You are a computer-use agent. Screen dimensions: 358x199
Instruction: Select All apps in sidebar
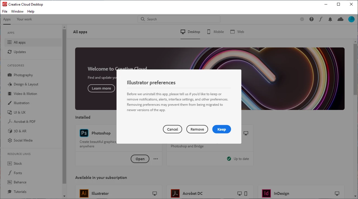(33, 42)
